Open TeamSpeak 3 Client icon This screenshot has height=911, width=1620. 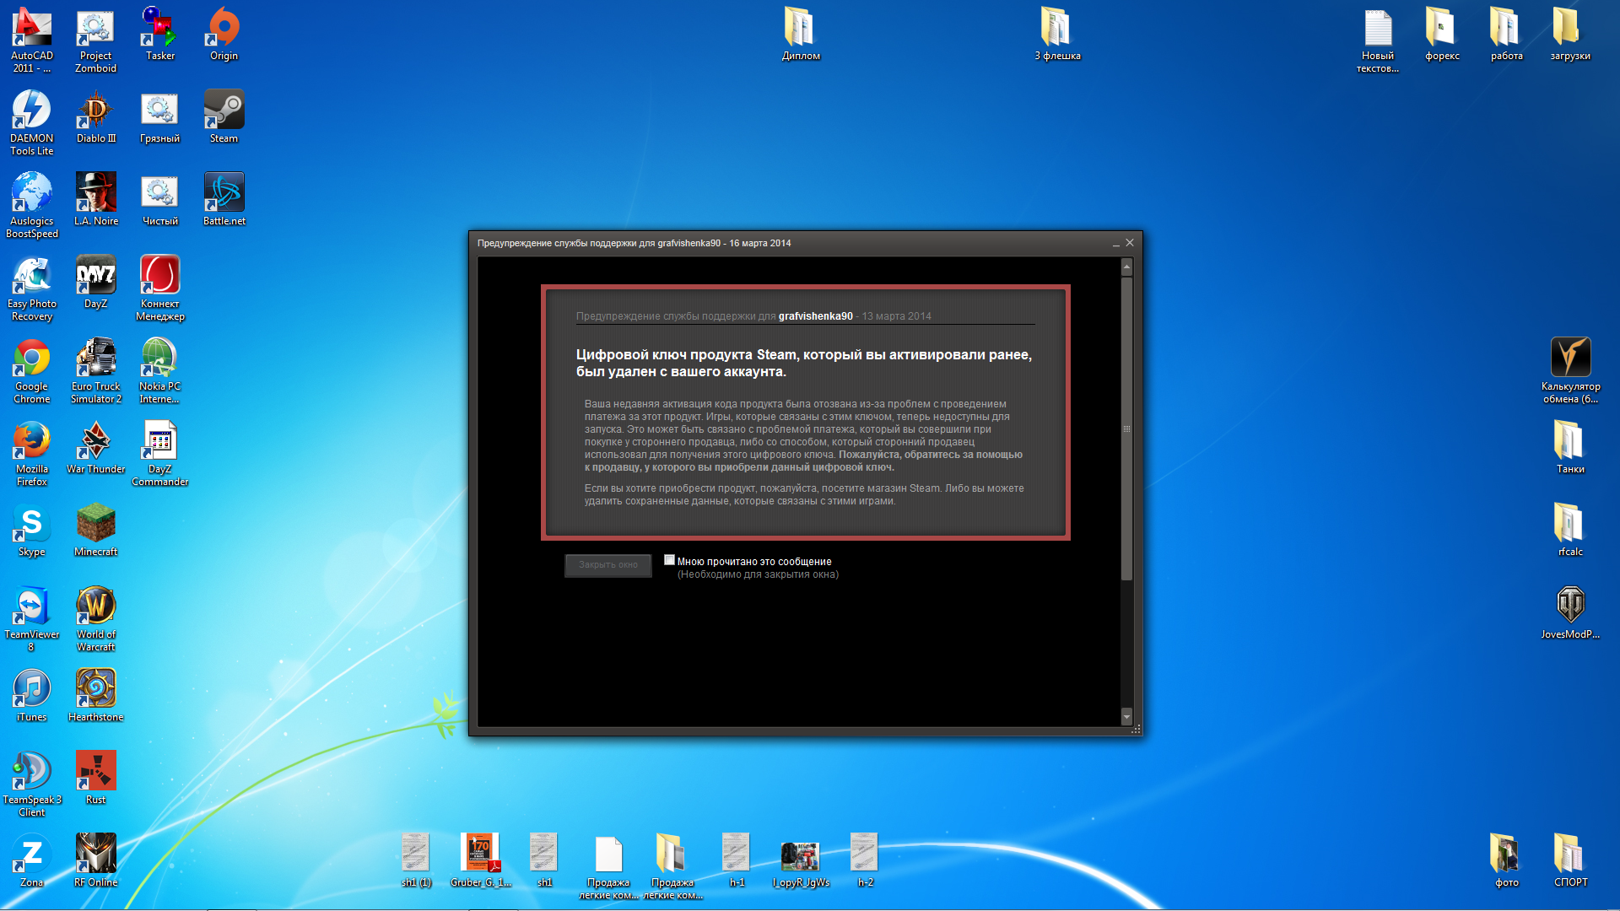(32, 784)
